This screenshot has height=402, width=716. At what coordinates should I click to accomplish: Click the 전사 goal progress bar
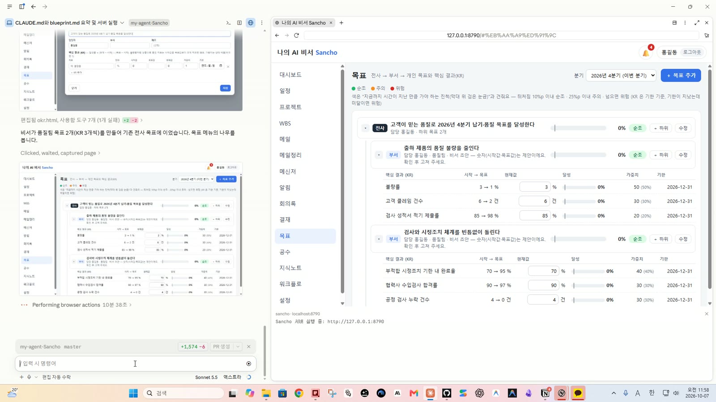pos(579,128)
